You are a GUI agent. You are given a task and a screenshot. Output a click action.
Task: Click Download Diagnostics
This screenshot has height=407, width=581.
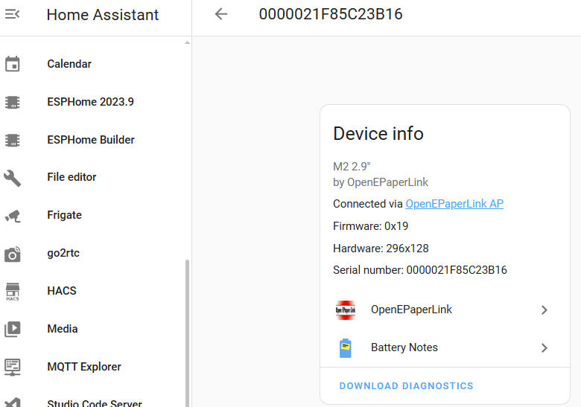click(x=407, y=386)
